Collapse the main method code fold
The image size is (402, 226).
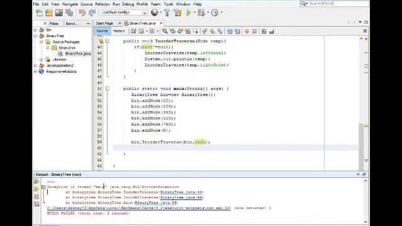click(x=107, y=89)
